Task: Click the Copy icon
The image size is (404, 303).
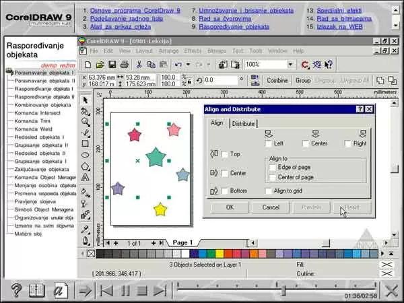Action: [151, 65]
